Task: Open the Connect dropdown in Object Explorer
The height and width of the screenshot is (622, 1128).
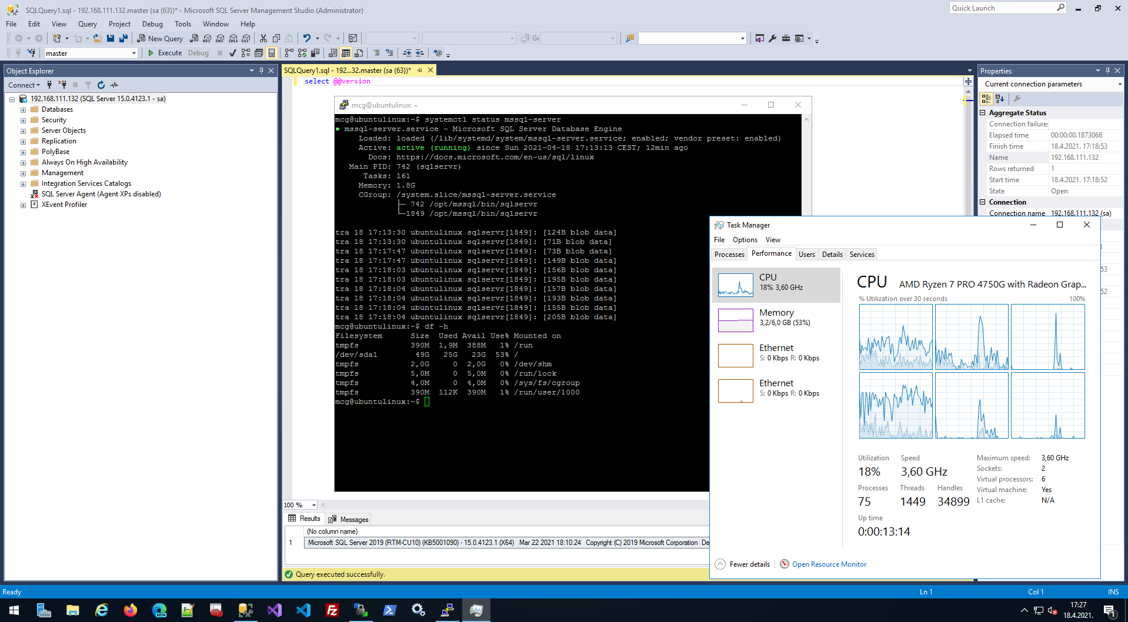Action: [x=24, y=85]
